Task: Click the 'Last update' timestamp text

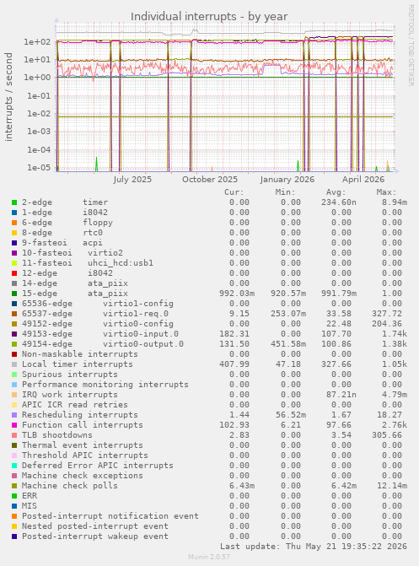Action: (314, 547)
